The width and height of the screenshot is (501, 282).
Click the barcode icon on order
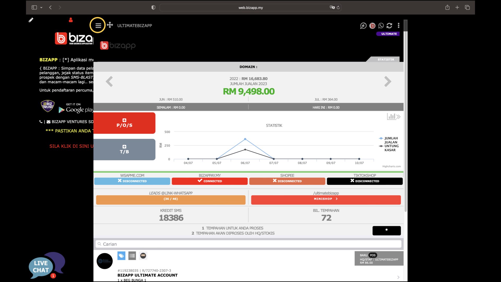point(132,256)
